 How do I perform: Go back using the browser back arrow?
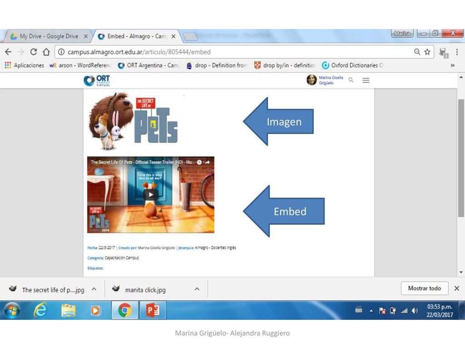pos(8,52)
